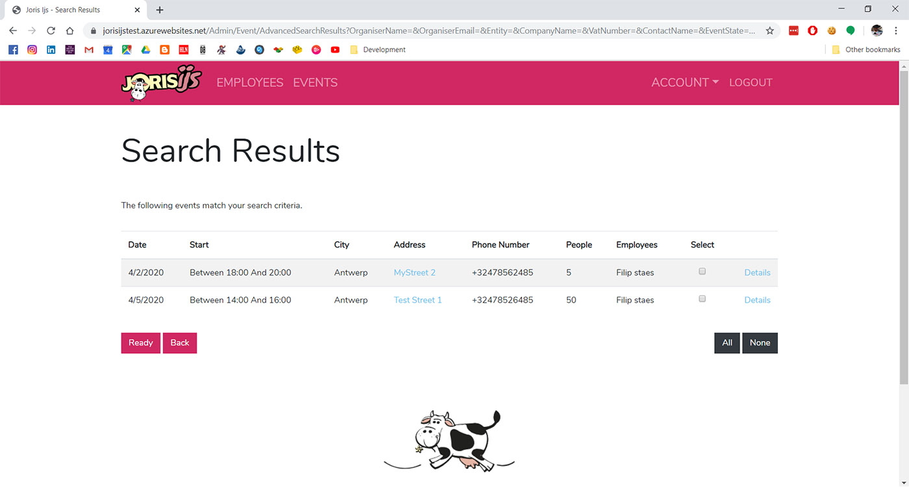The width and height of the screenshot is (909, 487).
Task: Open the Development bookmarks folder
Action: pos(378,49)
